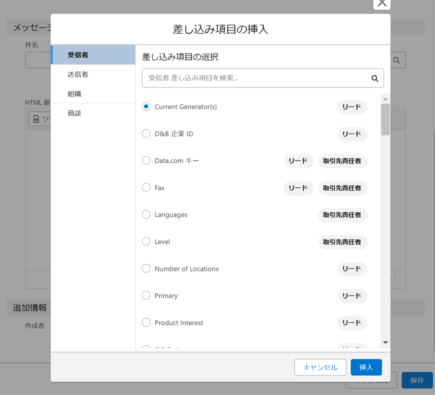Click the 挿入 button
Image resolution: width=435 pixels, height=395 pixels.
(366, 367)
